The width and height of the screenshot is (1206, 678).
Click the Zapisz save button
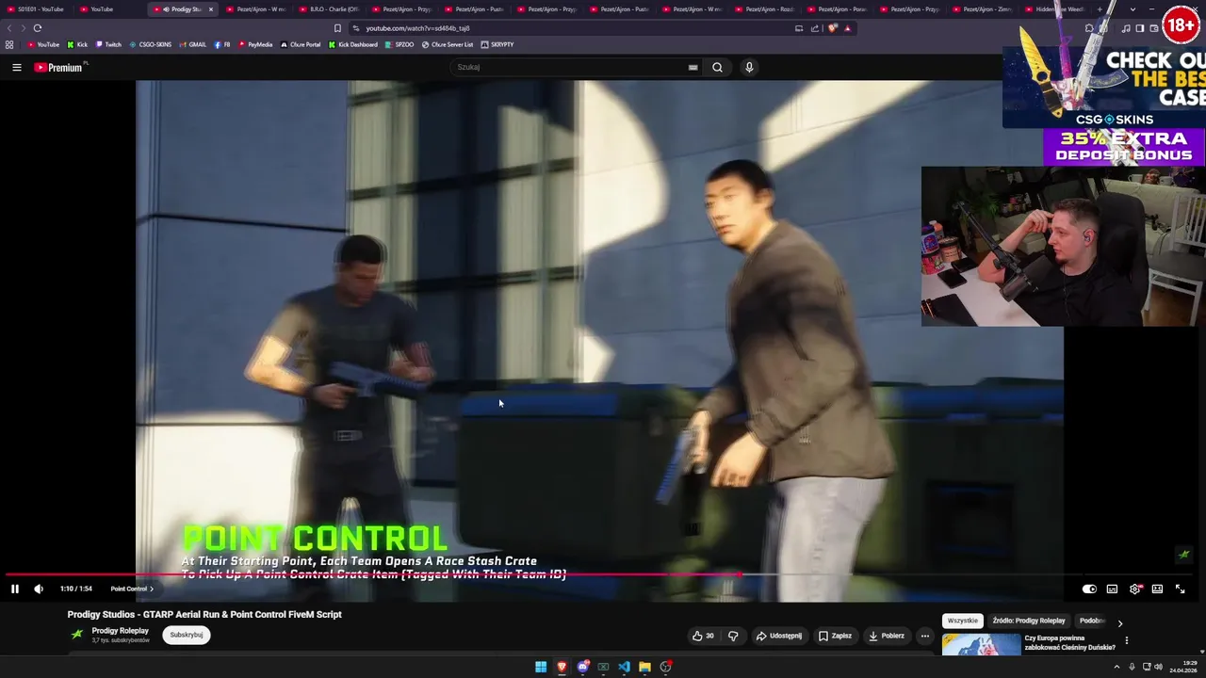point(835,636)
